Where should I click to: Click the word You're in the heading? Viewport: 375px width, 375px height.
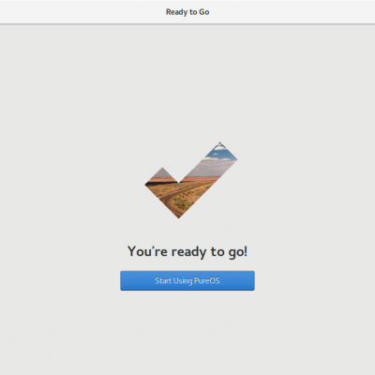tap(147, 251)
